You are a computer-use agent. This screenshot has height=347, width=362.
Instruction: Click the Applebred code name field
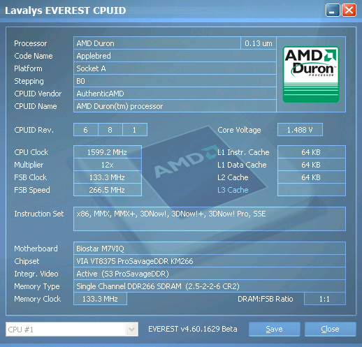(175, 56)
